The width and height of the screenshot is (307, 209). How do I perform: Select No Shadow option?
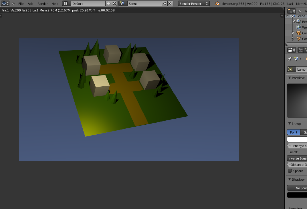(x=297, y=188)
